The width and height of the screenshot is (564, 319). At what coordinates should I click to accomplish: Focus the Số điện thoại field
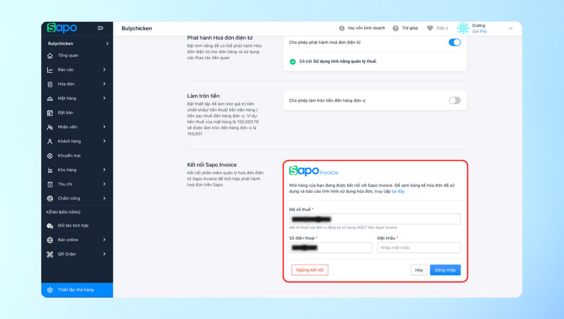(331, 247)
